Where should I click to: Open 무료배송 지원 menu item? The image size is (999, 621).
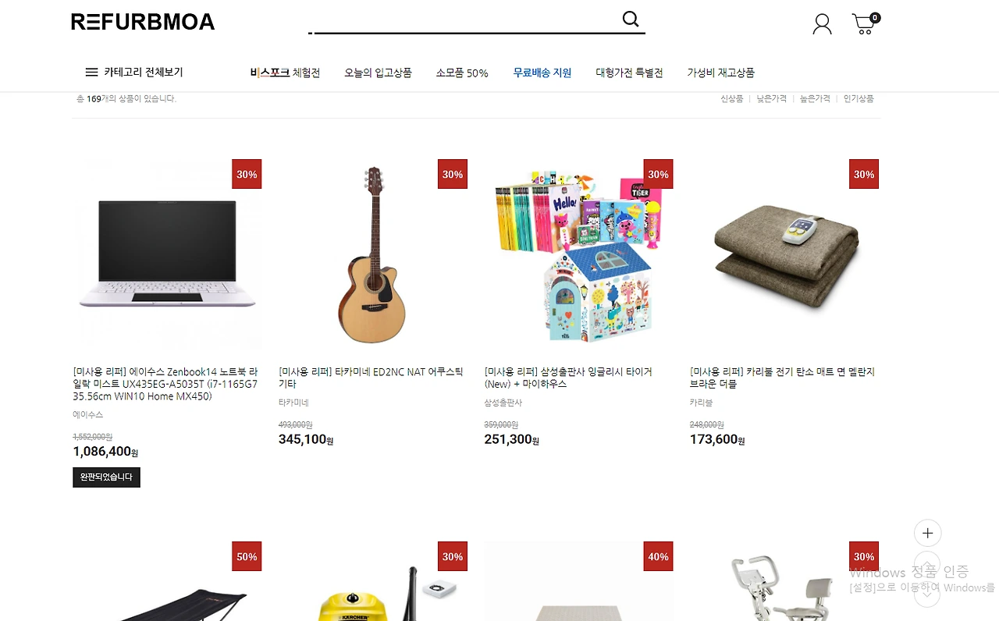pyautogui.click(x=542, y=73)
